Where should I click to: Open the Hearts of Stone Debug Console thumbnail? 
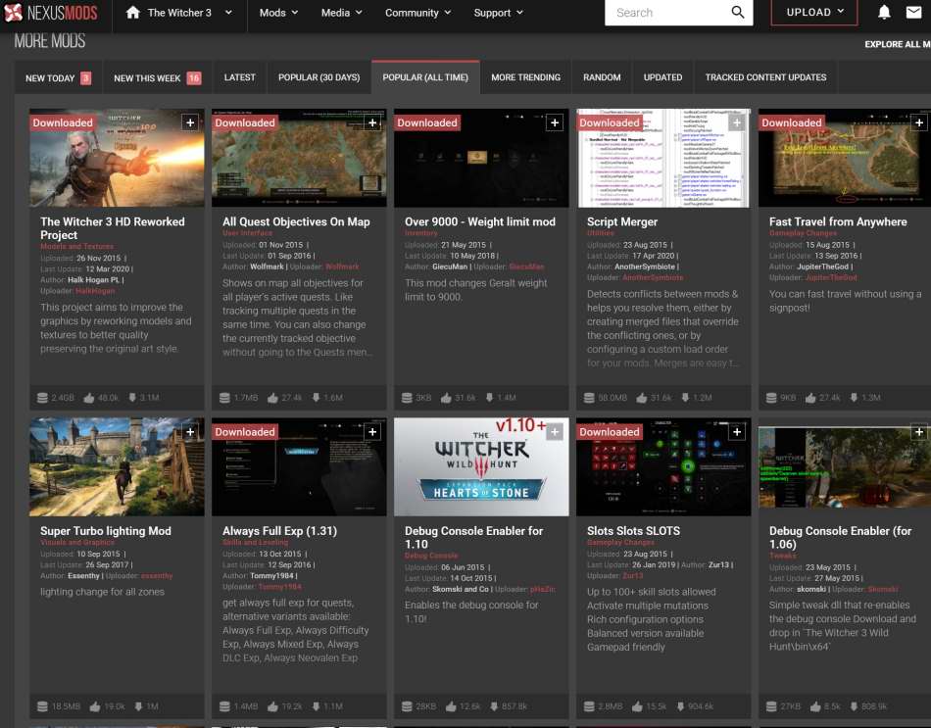481,466
